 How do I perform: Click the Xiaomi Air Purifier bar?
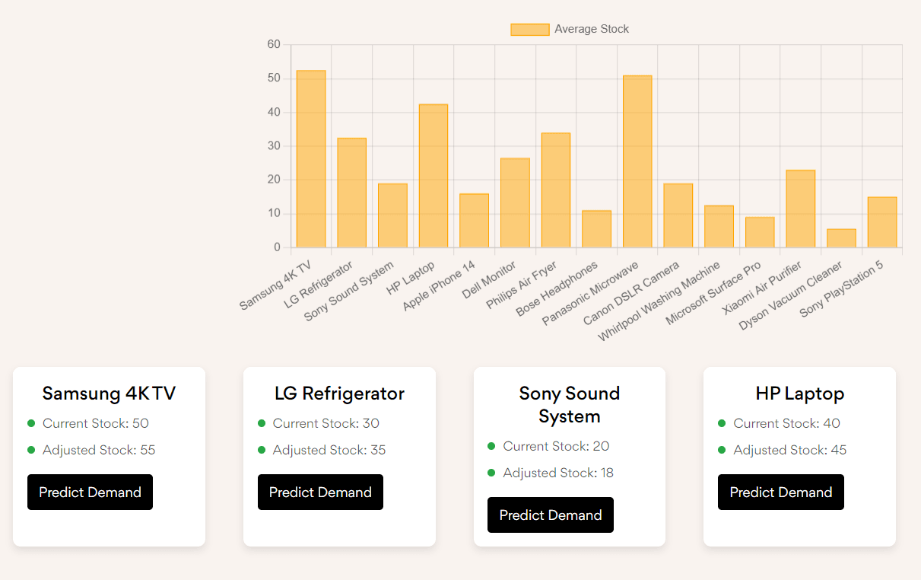point(800,209)
